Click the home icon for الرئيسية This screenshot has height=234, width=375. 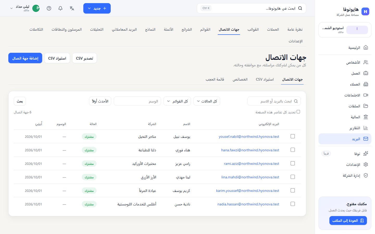pyautogui.click(x=366, y=48)
